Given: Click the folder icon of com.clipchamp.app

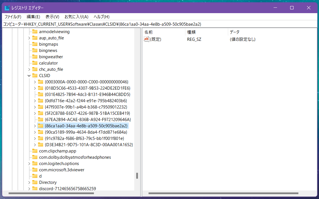Looking at the screenshot, I should 35,151.
